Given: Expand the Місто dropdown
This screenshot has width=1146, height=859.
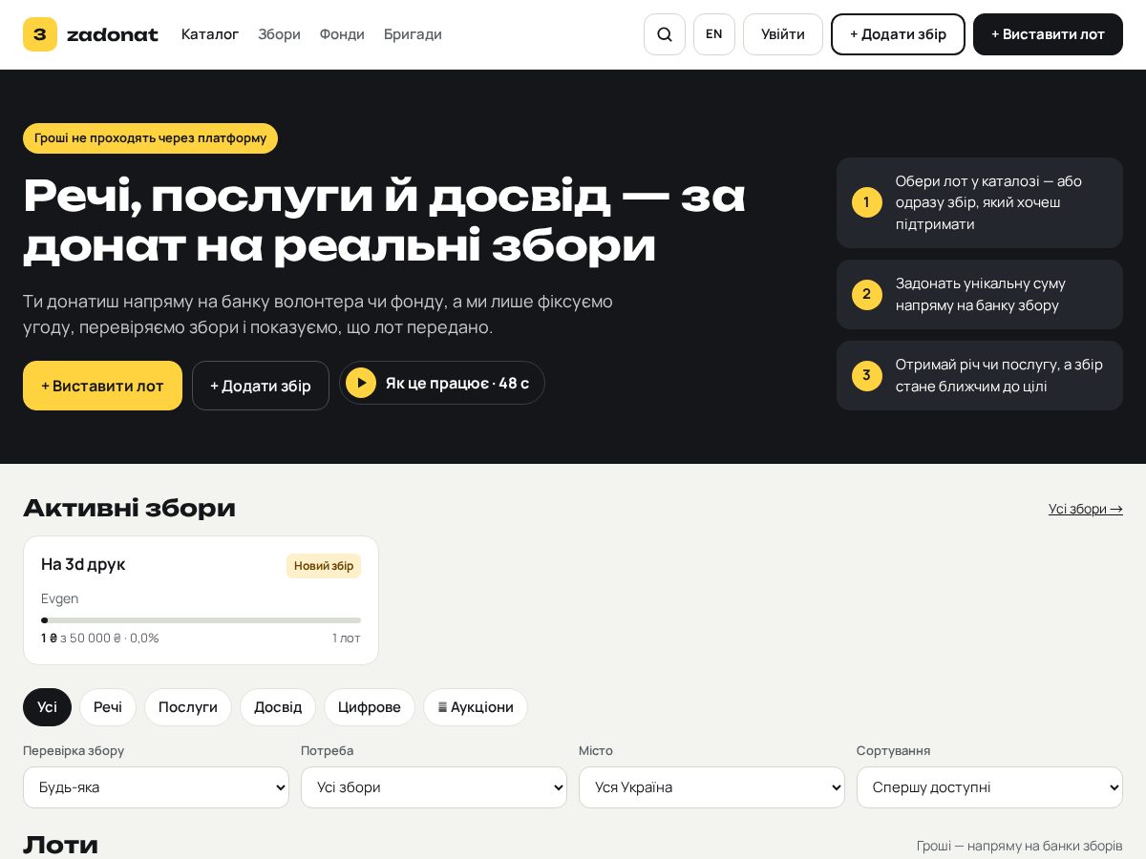Looking at the screenshot, I should pyautogui.click(x=711, y=787).
